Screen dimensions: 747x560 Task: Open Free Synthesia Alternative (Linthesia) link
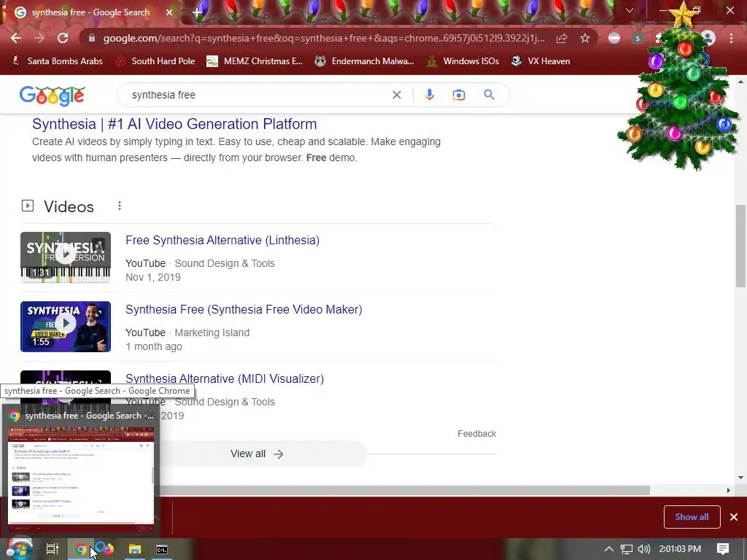pyautogui.click(x=222, y=240)
